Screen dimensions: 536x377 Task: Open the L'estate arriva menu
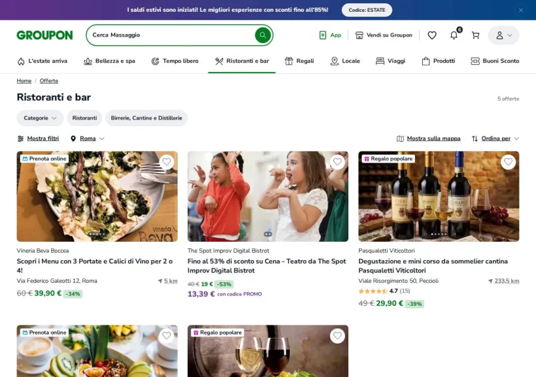(42, 61)
